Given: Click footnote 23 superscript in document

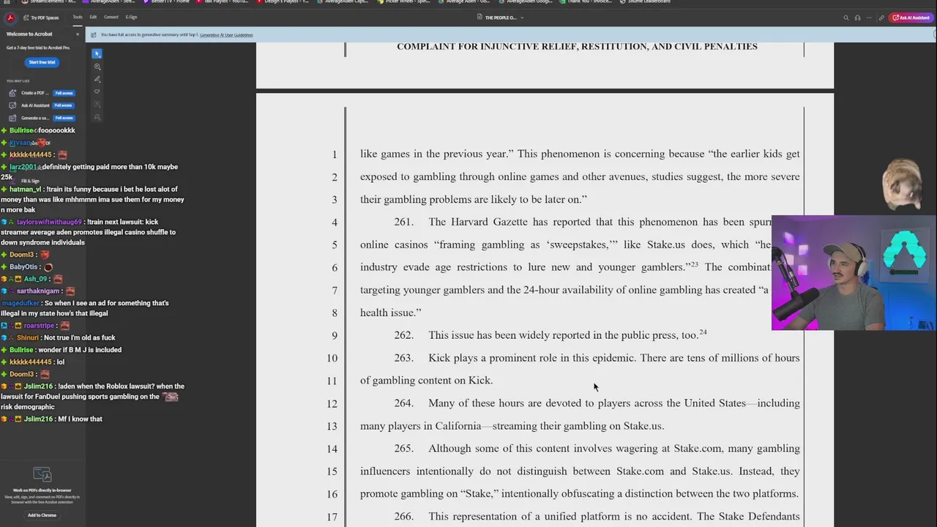Looking at the screenshot, I should pyautogui.click(x=695, y=264).
